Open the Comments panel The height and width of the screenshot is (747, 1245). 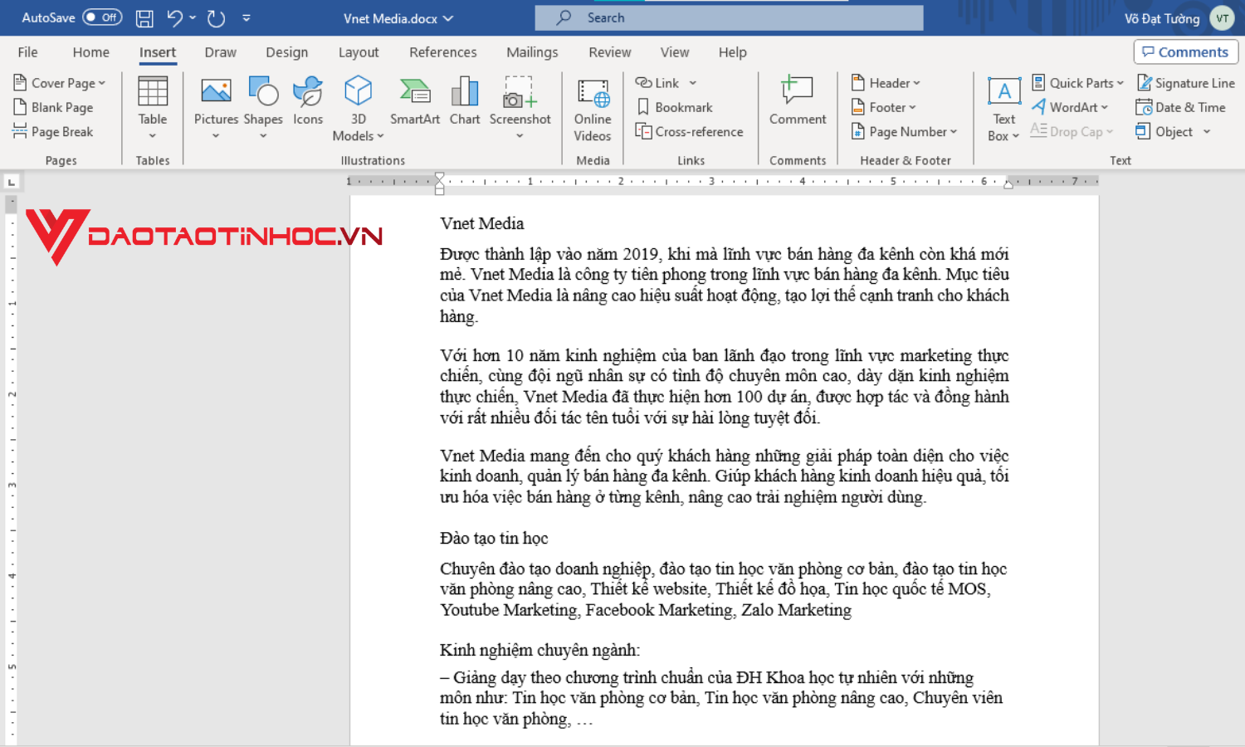1185,51
